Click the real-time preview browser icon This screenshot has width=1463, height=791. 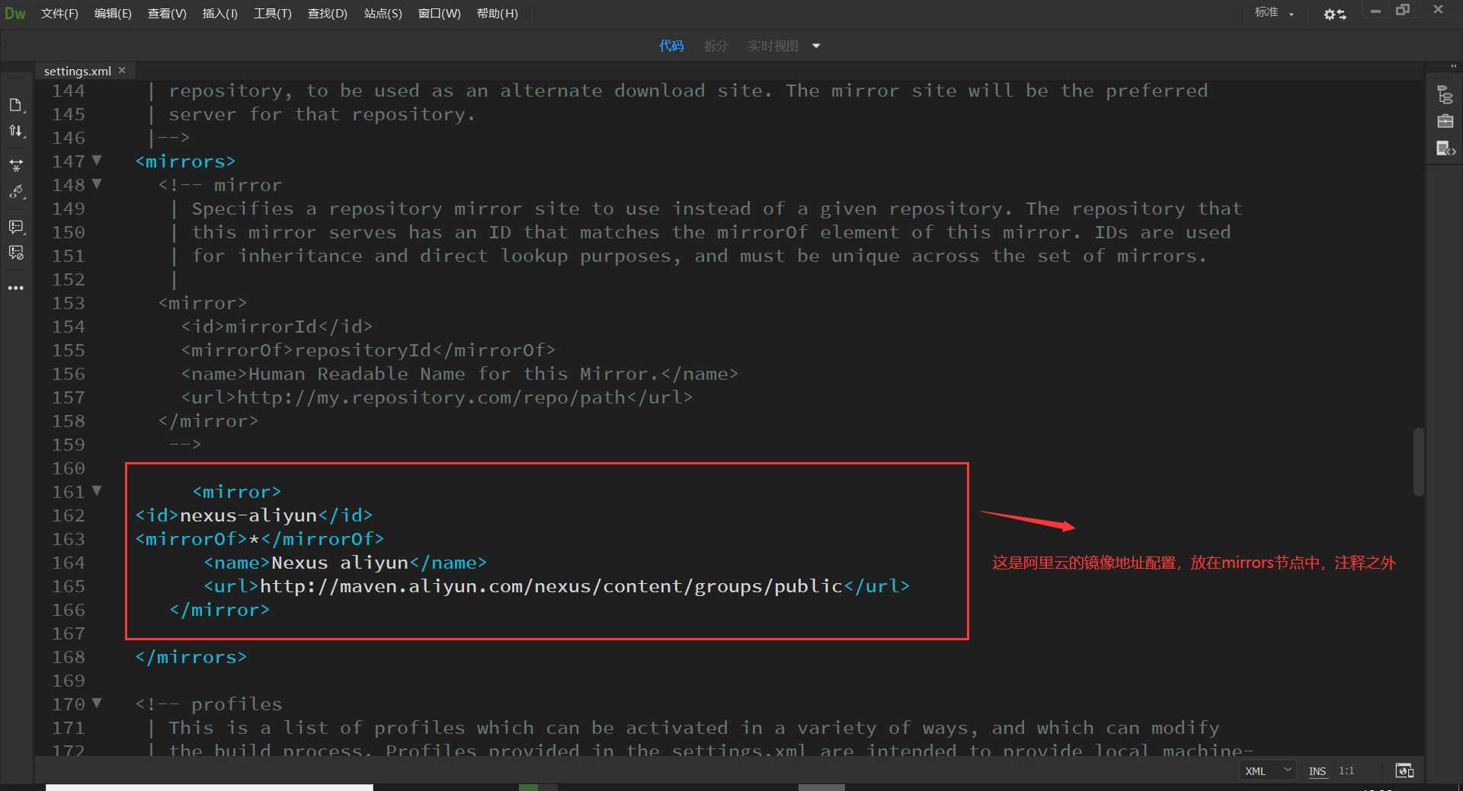(x=1404, y=770)
